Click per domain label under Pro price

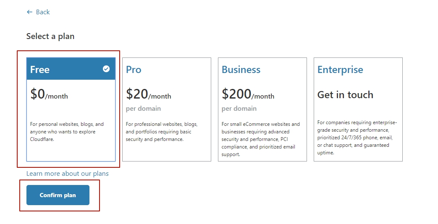[x=143, y=109]
